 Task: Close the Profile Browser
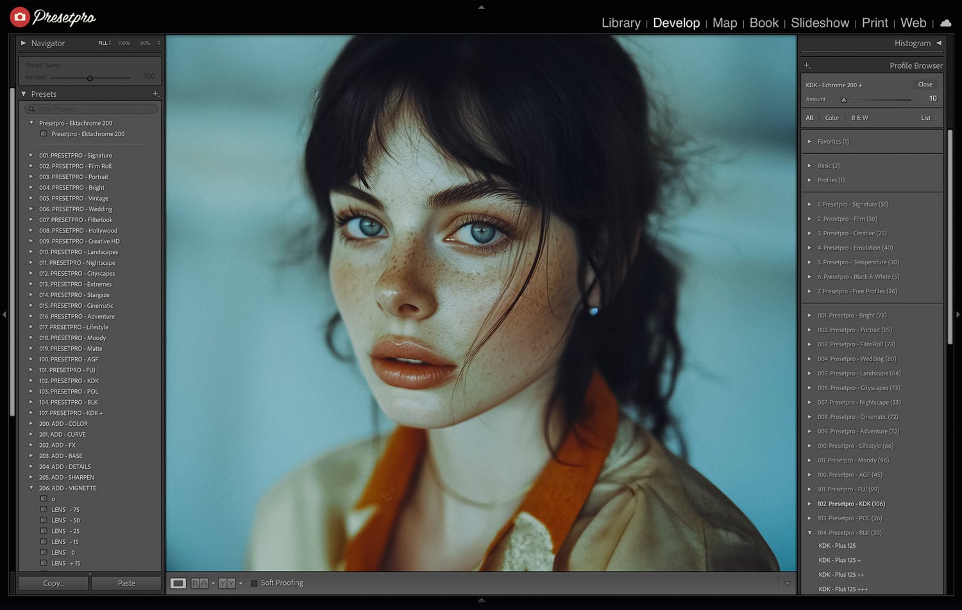[925, 85]
